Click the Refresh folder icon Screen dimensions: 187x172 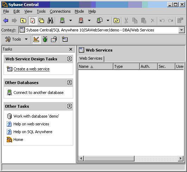click(117, 20)
